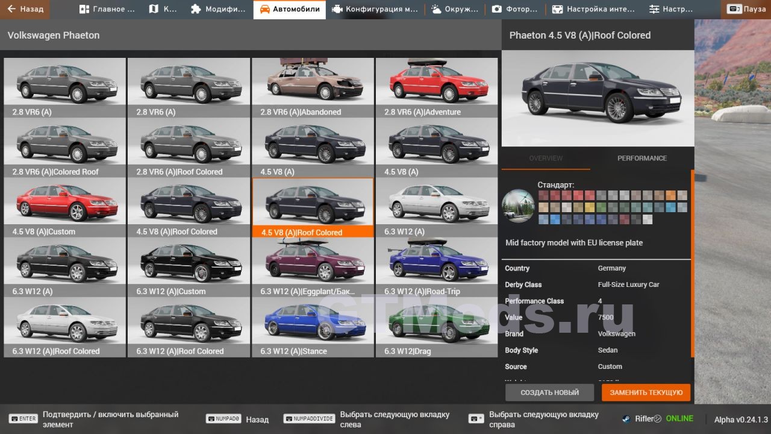
Task: Pick the white swatch ending the last row
Action: (x=648, y=219)
